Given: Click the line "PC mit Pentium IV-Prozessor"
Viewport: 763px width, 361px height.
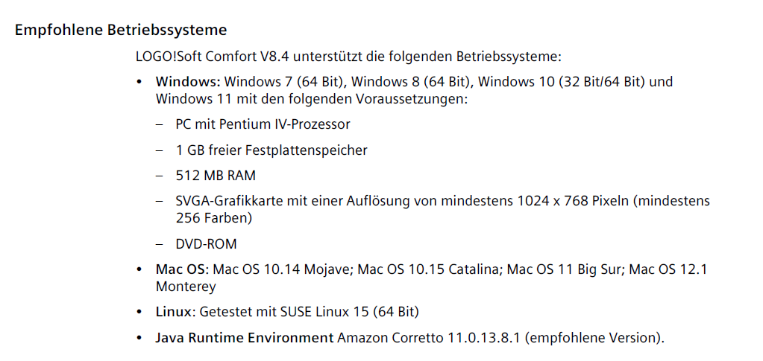Looking at the screenshot, I should pos(263,124).
